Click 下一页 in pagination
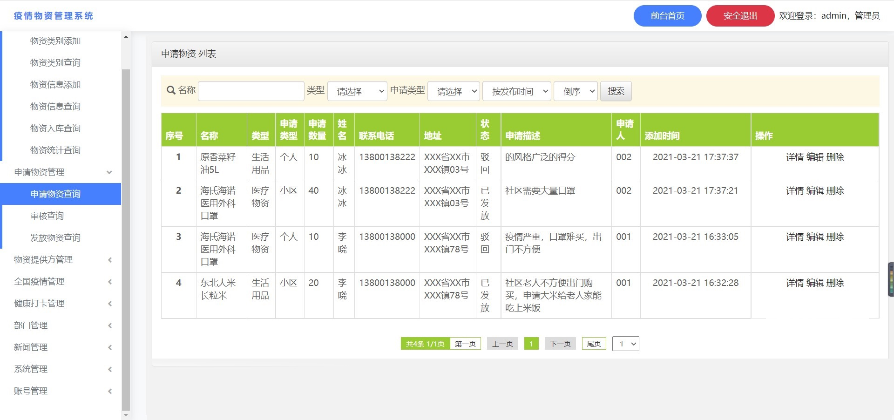The width and height of the screenshot is (894, 420). click(560, 344)
